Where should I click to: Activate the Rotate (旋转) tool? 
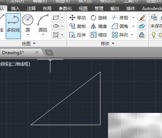(x=99, y=18)
